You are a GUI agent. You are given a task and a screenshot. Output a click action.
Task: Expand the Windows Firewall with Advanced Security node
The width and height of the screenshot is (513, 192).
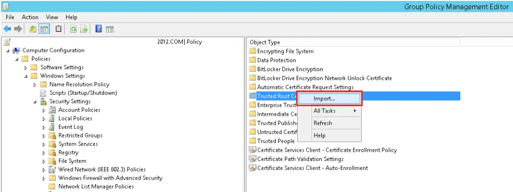click(44, 178)
